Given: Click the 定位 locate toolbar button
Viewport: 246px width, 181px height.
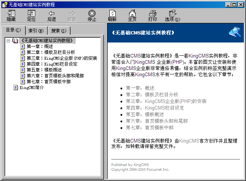Looking at the screenshot, I should tap(31, 16).
